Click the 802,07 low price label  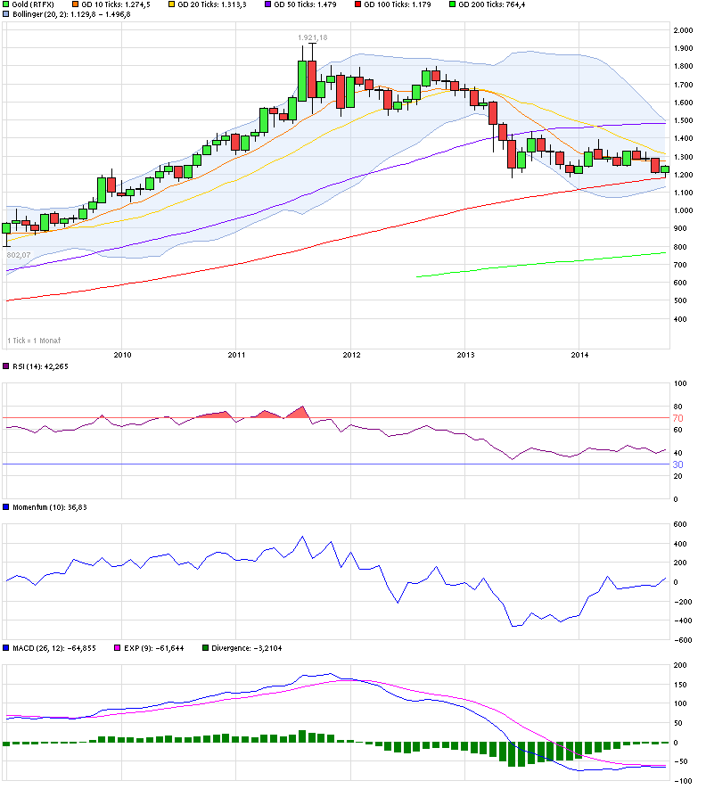pyautogui.click(x=20, y=256)
